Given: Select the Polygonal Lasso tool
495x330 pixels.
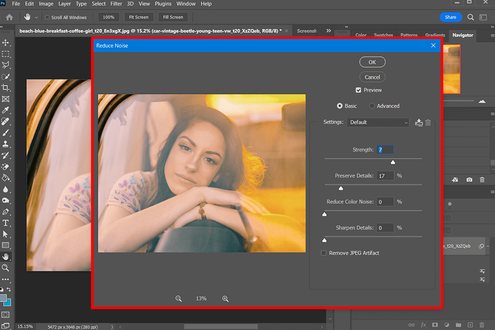Looking at the screenshot, I should tap(5, 65).
